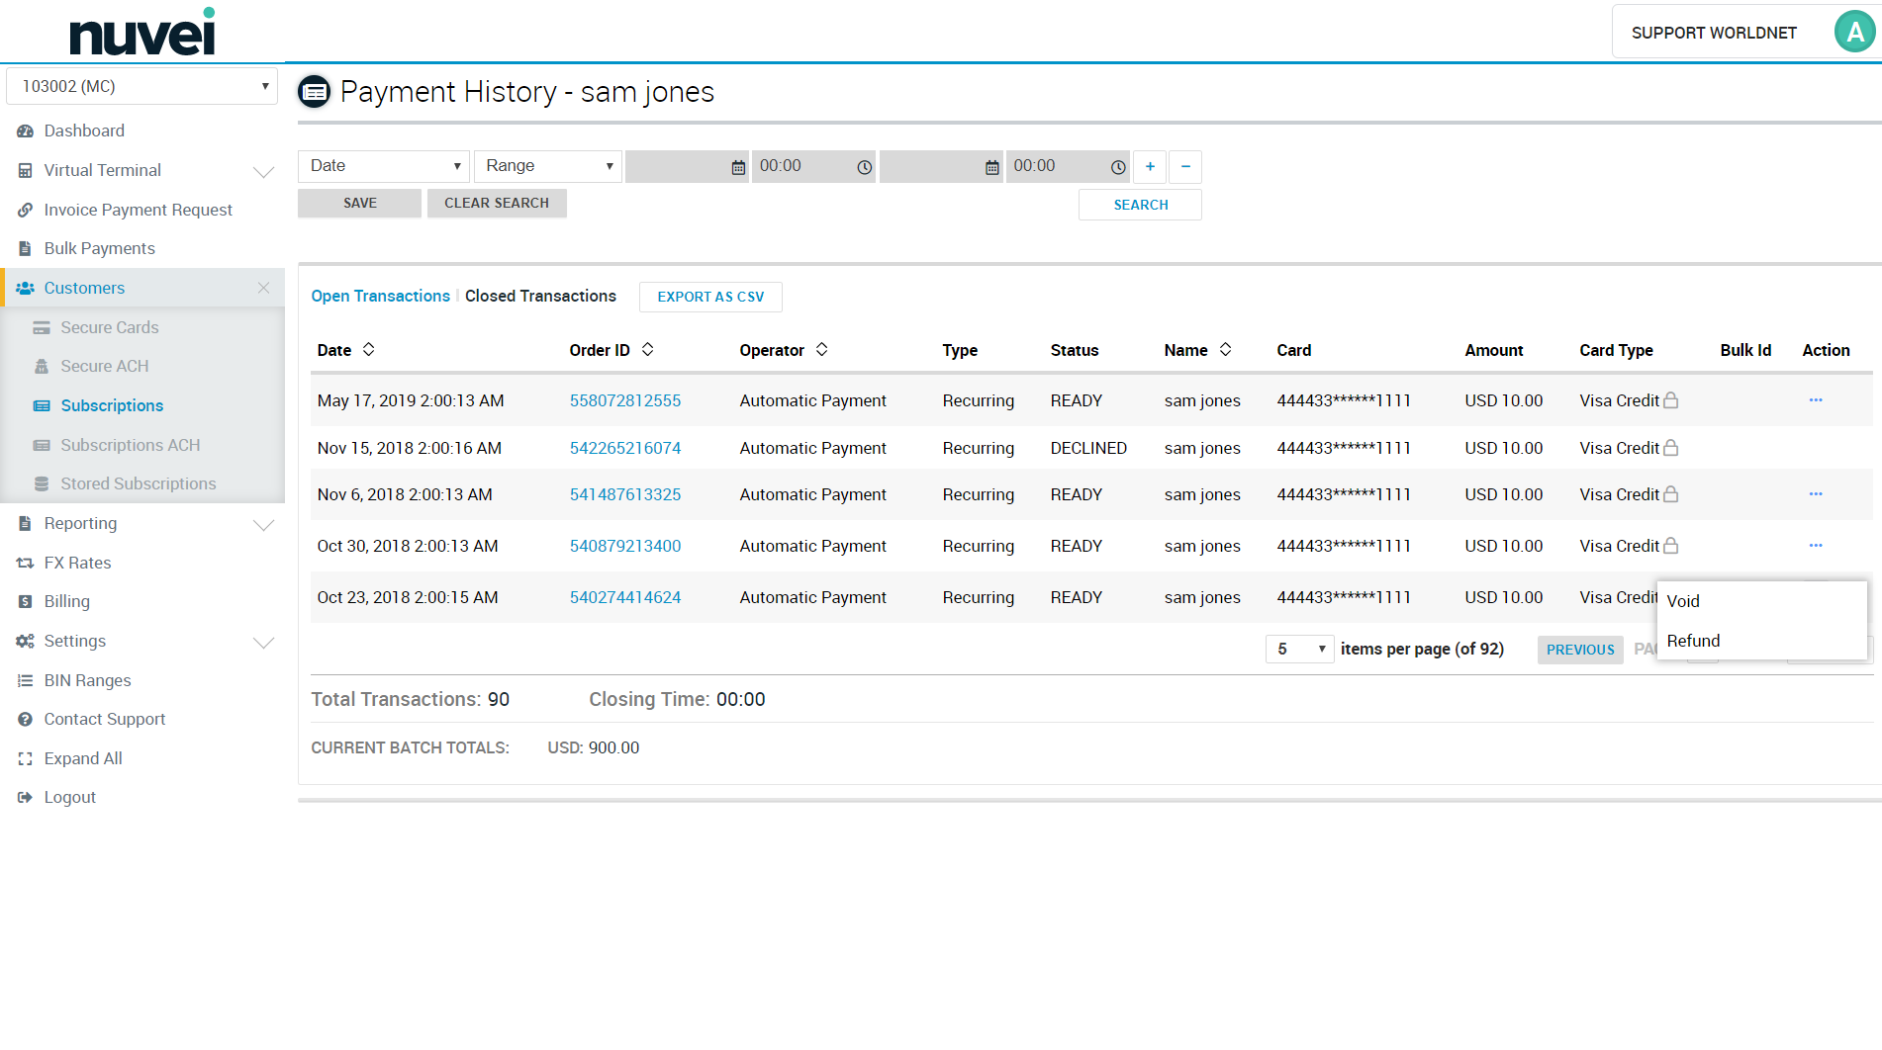Screen dimensions: 1882x1050
Task: Open Stored Subscriptions submenu item
Action: (x=138, y=483)
